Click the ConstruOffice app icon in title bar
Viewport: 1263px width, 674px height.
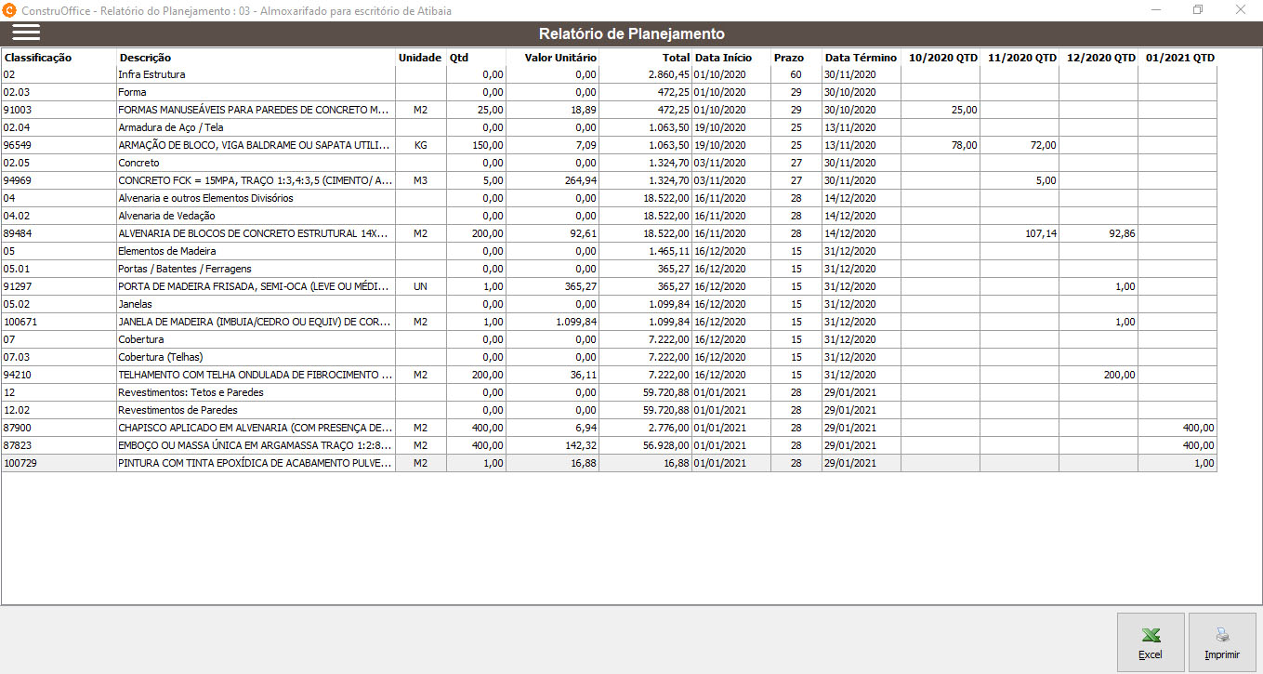tap(11, 9)
